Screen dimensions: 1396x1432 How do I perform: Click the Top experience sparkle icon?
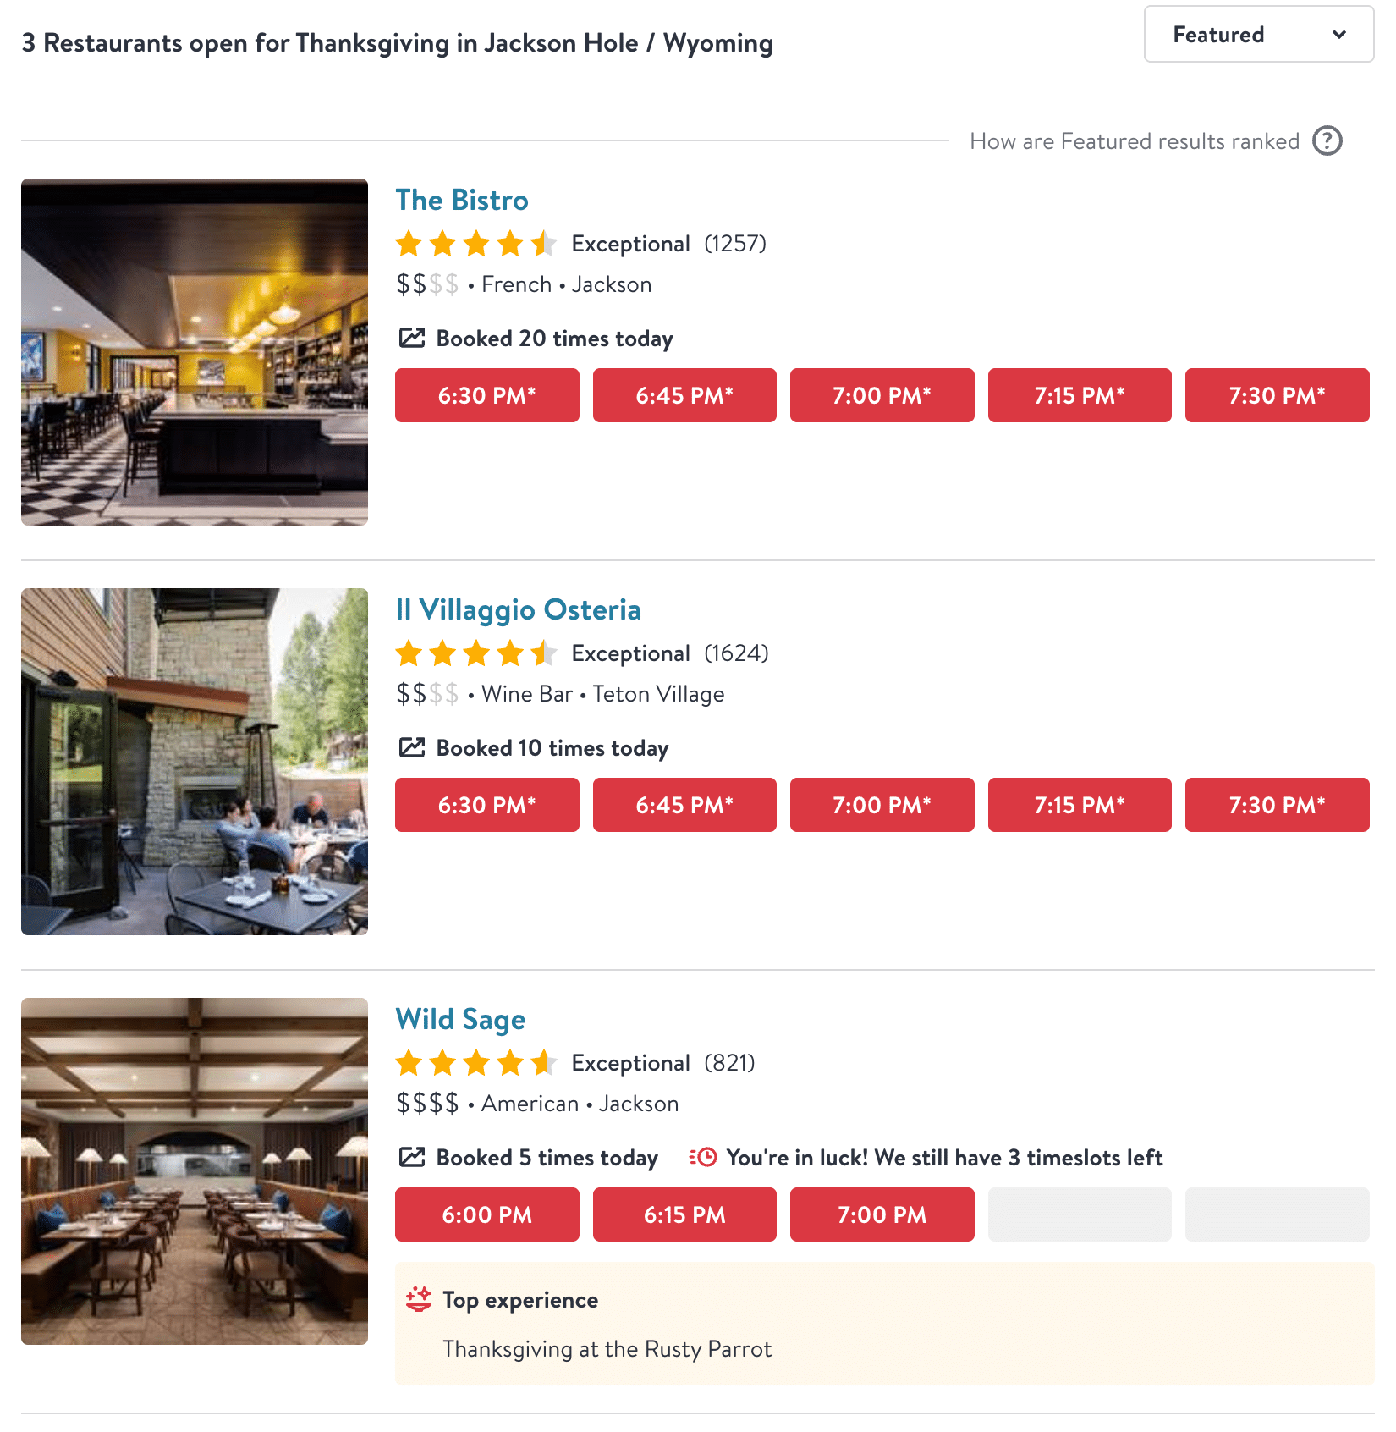point(418,1299)
